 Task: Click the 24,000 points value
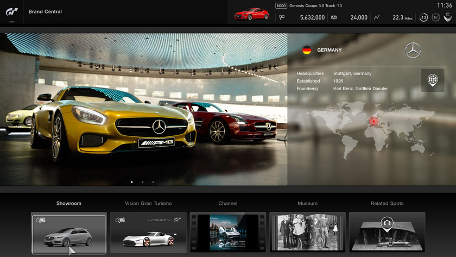click(359, 17)
